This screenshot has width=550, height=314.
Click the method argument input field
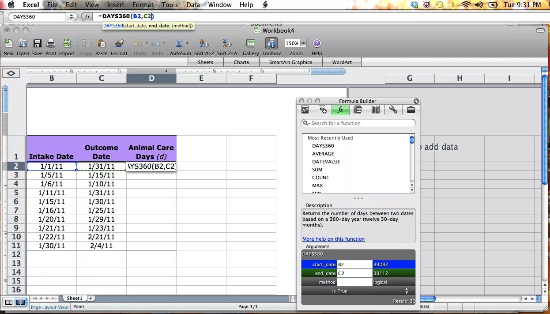tap(354, 282)
